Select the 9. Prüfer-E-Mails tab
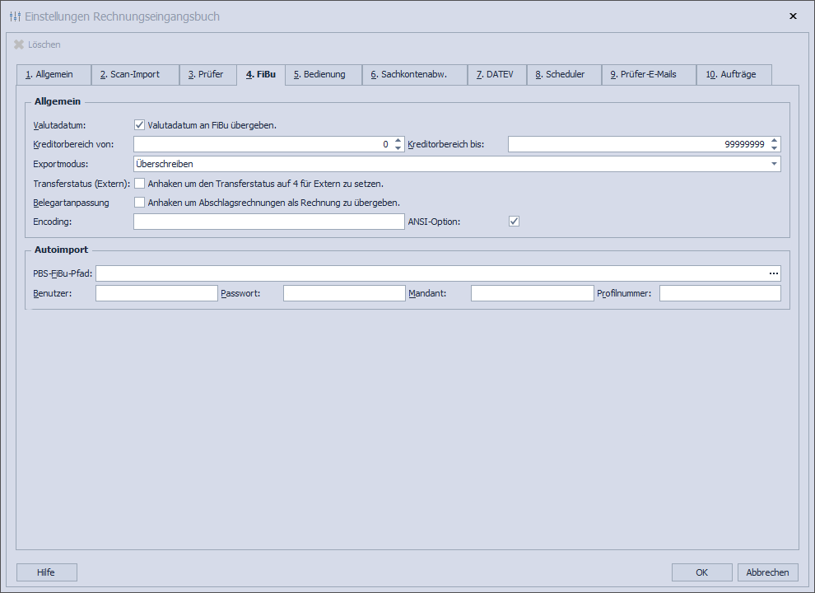 (648, 75)
